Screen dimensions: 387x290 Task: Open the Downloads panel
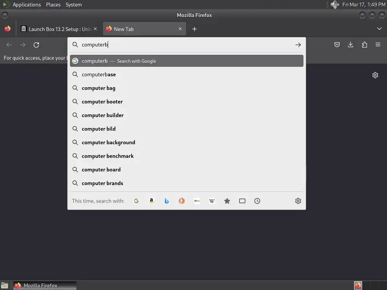351,45
